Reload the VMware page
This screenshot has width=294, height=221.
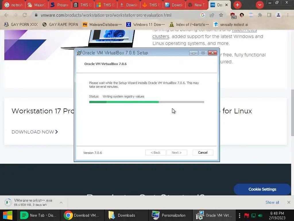click(x=25, y=15)
